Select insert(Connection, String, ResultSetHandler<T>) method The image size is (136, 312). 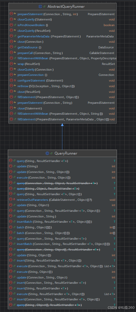point(51,283)
